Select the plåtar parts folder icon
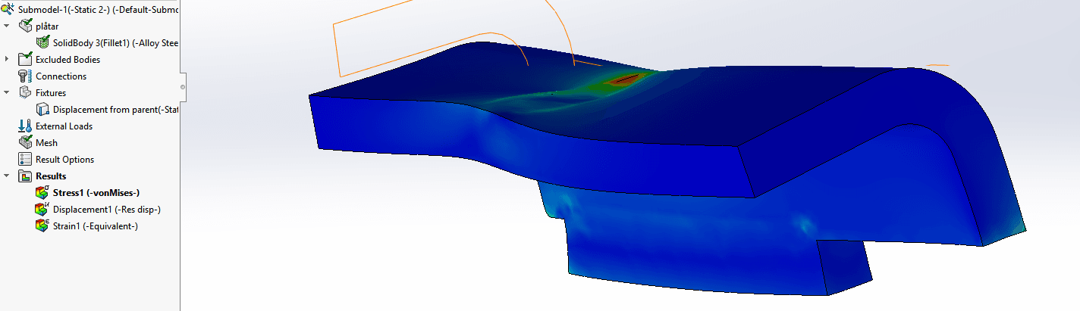This screenshot has height=311, width=1080. coord(25,26)
